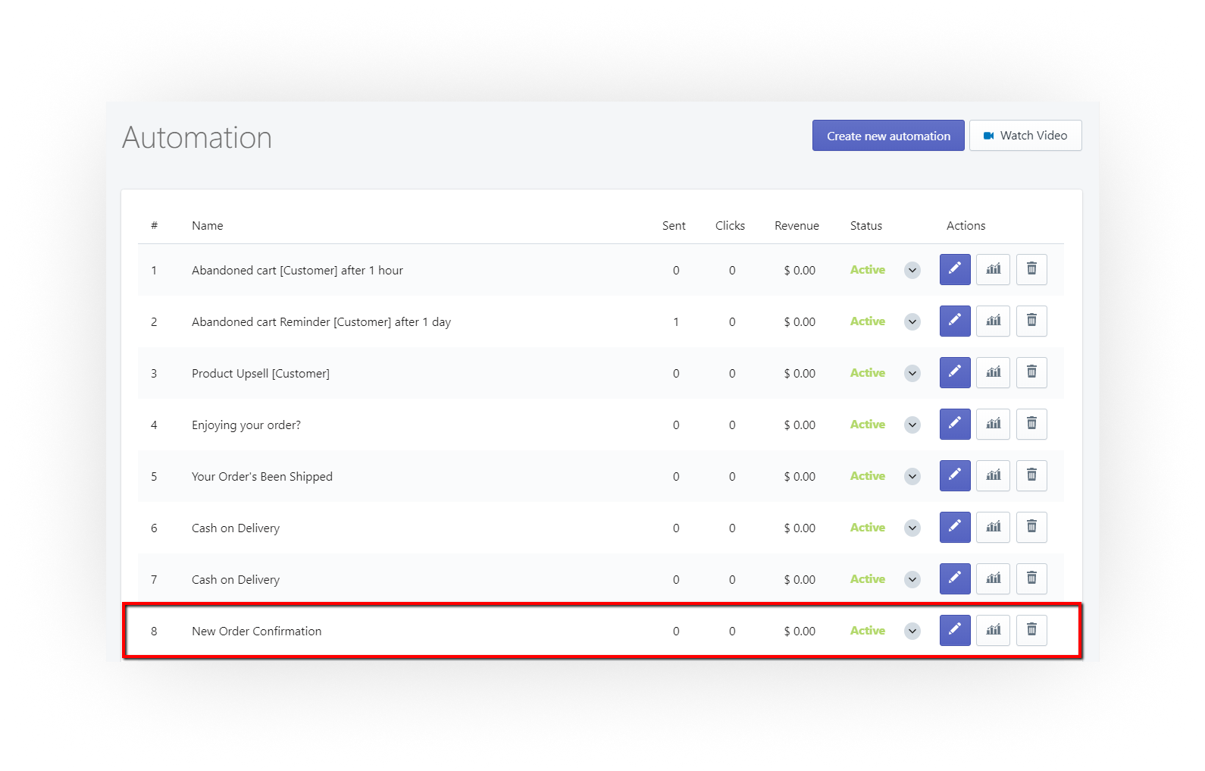Click the Enjoying your order? name
The width and height of the screenshot is (1205, 771).
[246, 425]
